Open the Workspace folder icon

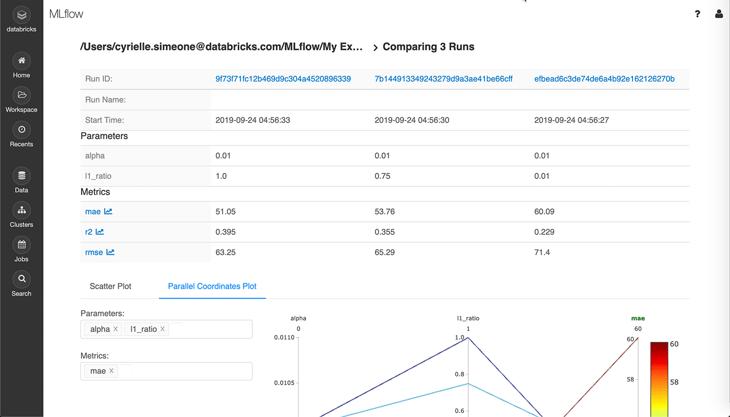(x=21, y=96)
